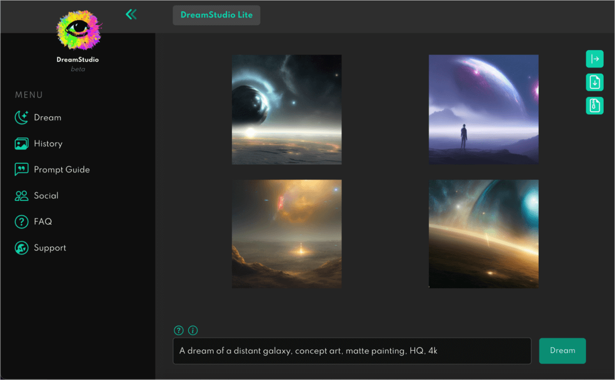The width and height of the screenshot is (615, 380).
Task: Select the dark planet galaxy image
Action: (x=287, y=110)
